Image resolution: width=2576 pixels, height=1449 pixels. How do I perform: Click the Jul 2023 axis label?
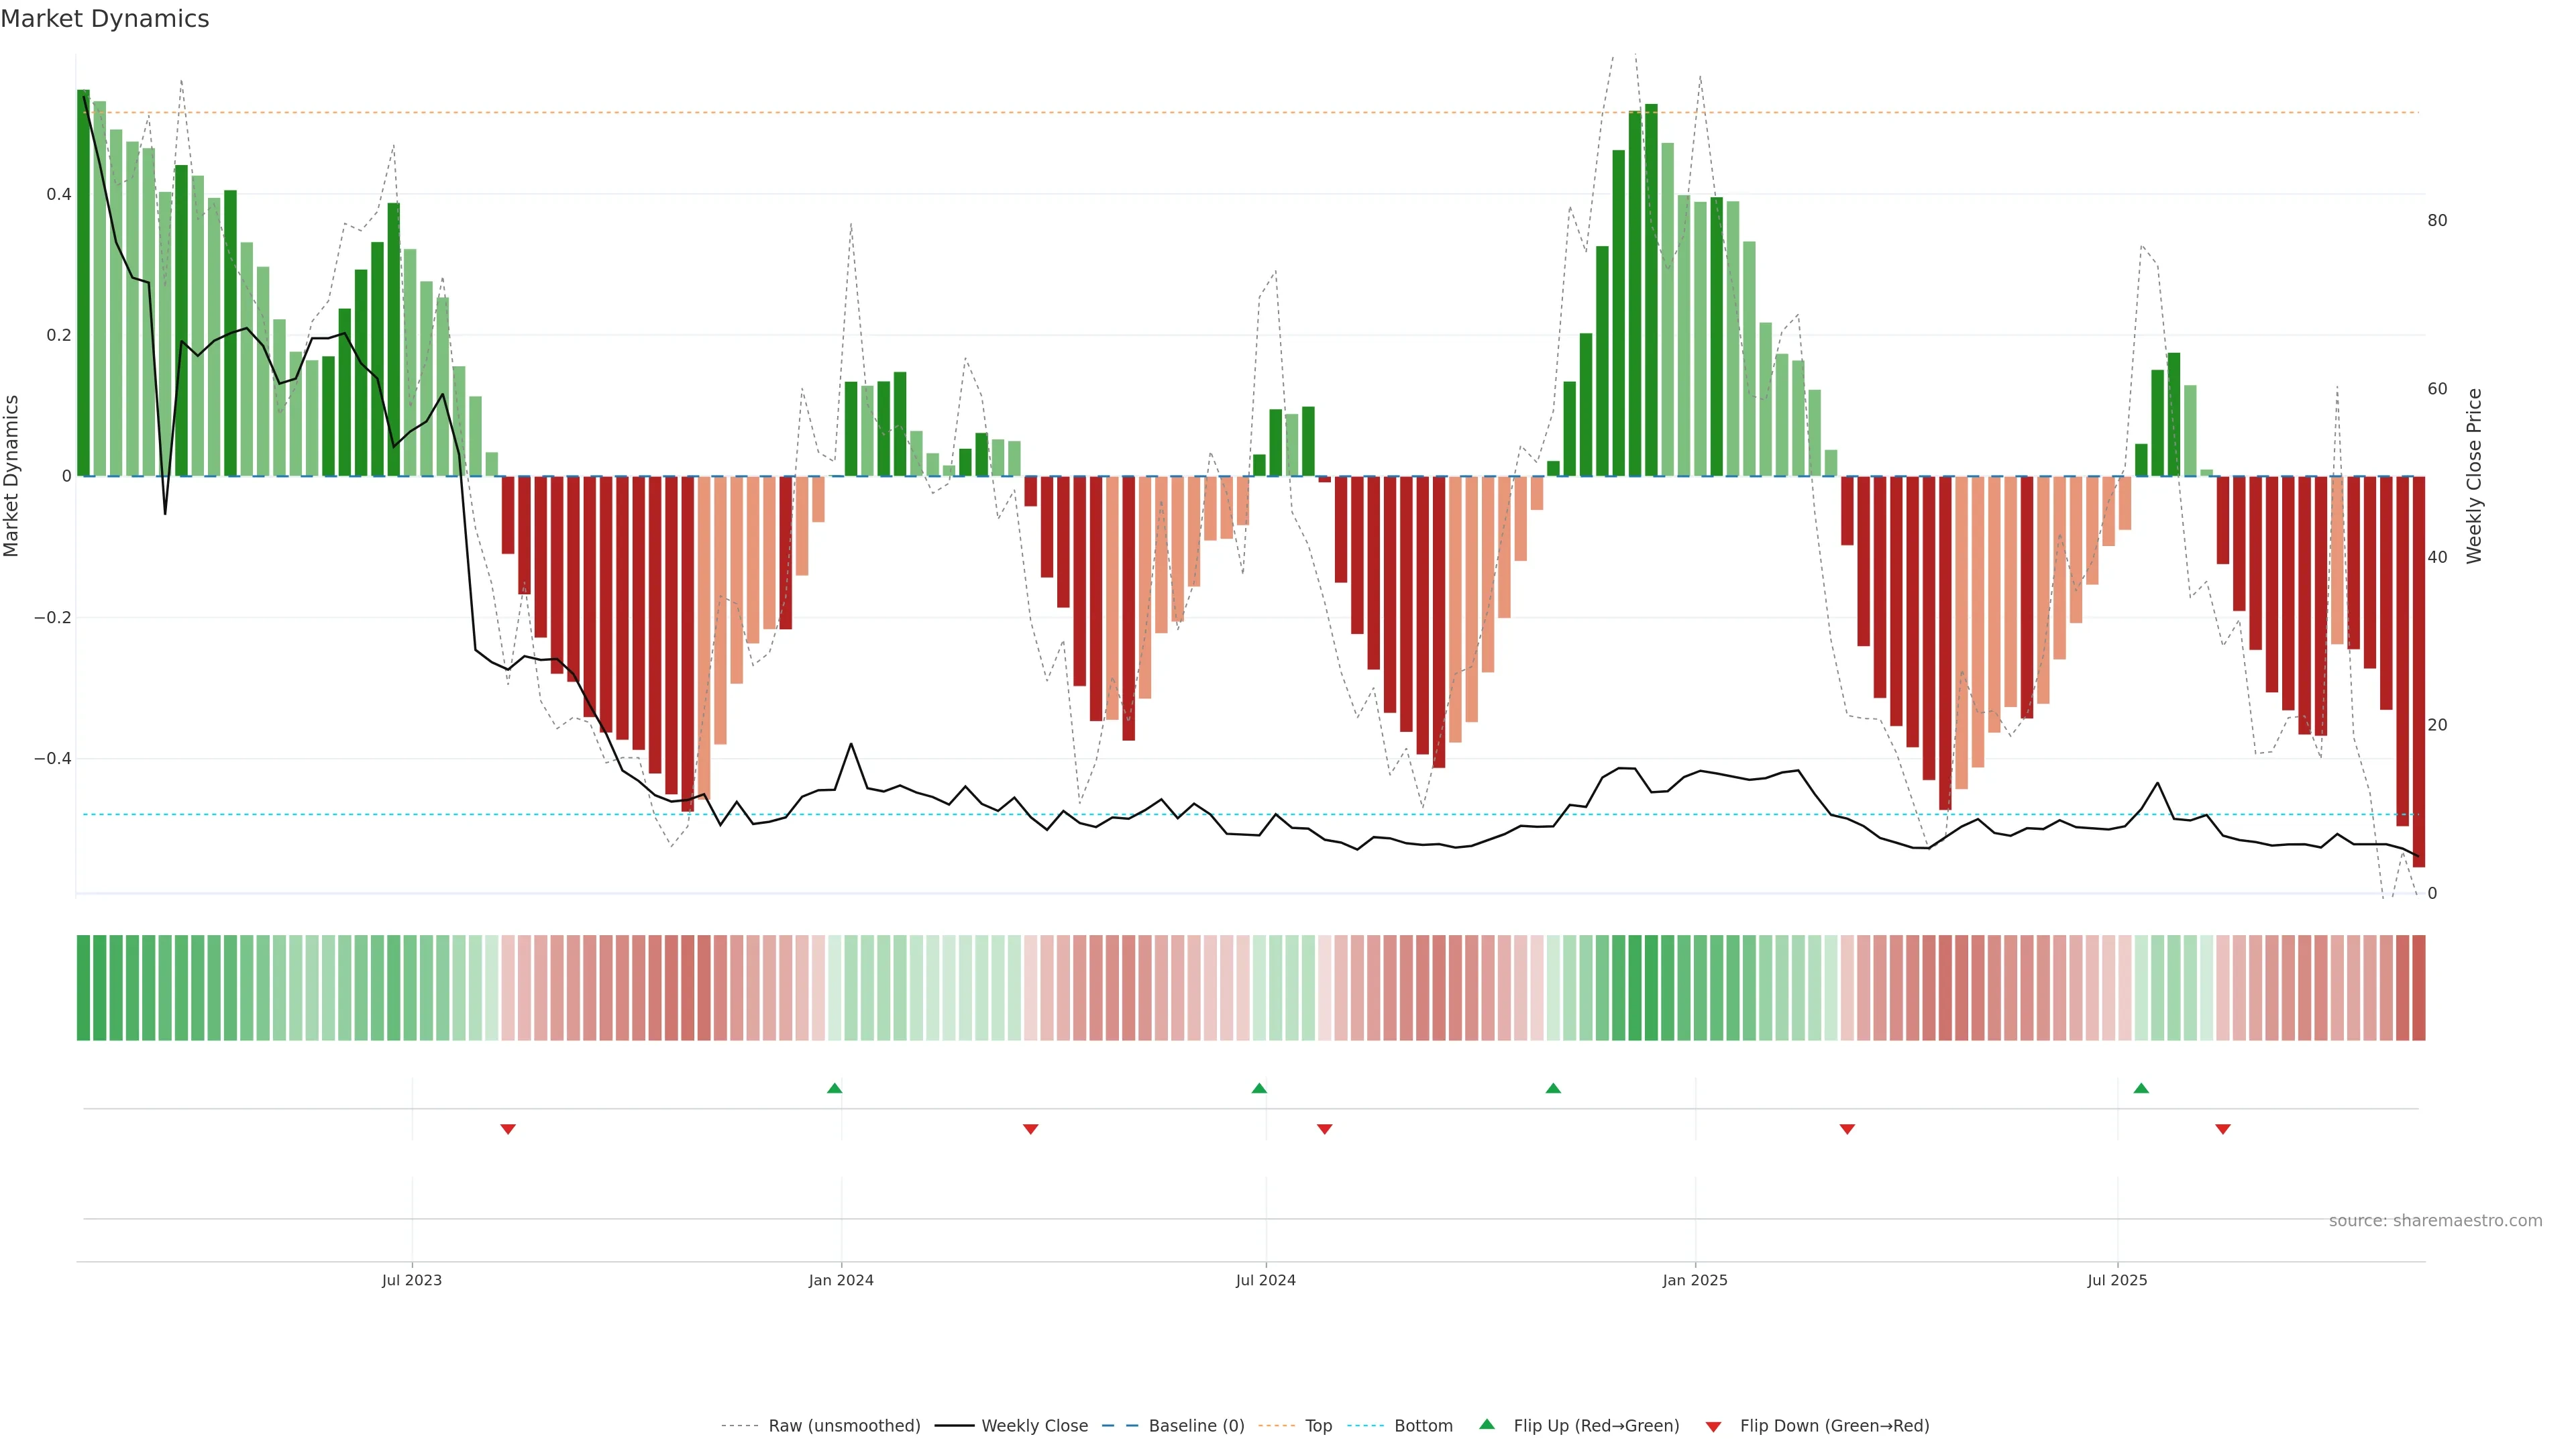pyautogui.click(x=411, y=1280)
